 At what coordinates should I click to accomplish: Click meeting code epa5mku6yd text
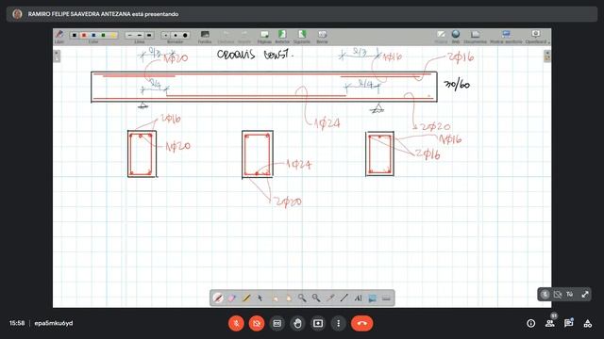tap(54, 323)
